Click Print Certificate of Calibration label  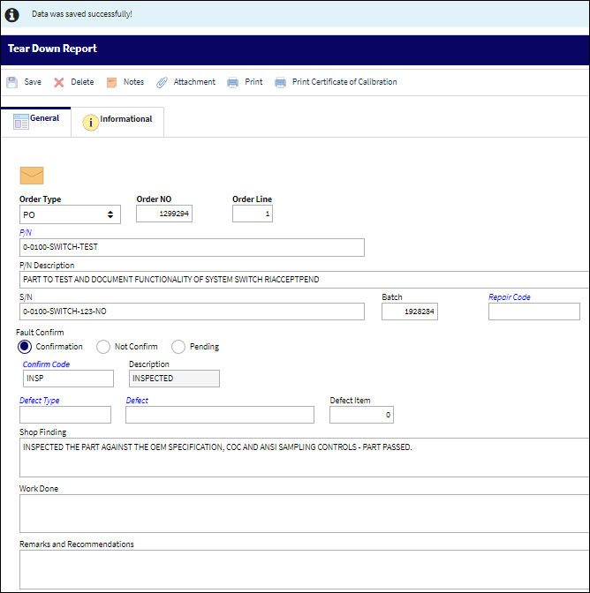coord(344,82)
